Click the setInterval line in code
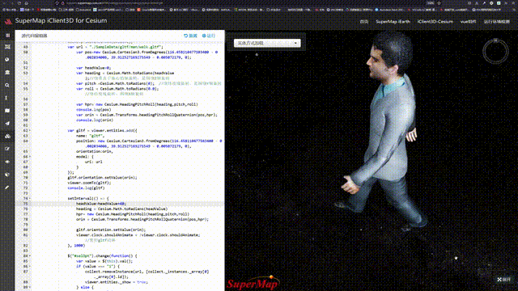518x291 pixels. (88, 199)
